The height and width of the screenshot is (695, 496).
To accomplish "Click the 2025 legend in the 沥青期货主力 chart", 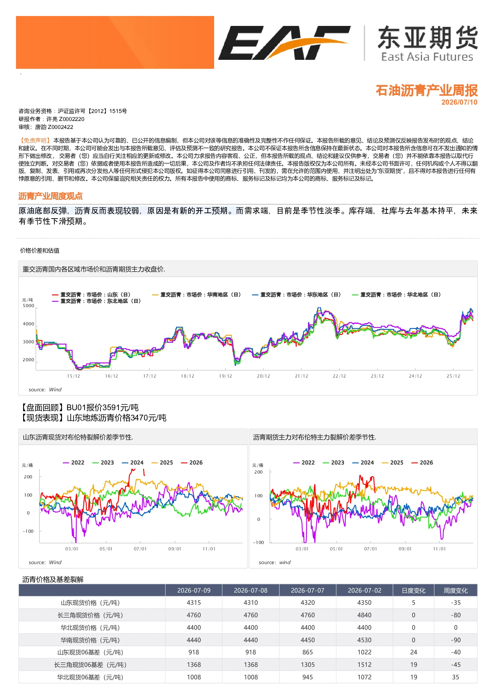I will pos(393,463).
